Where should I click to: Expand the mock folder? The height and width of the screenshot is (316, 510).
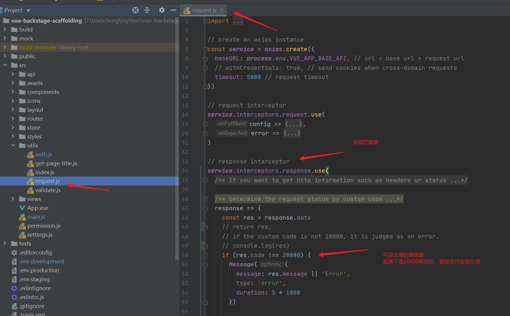(x=5, y=38)
